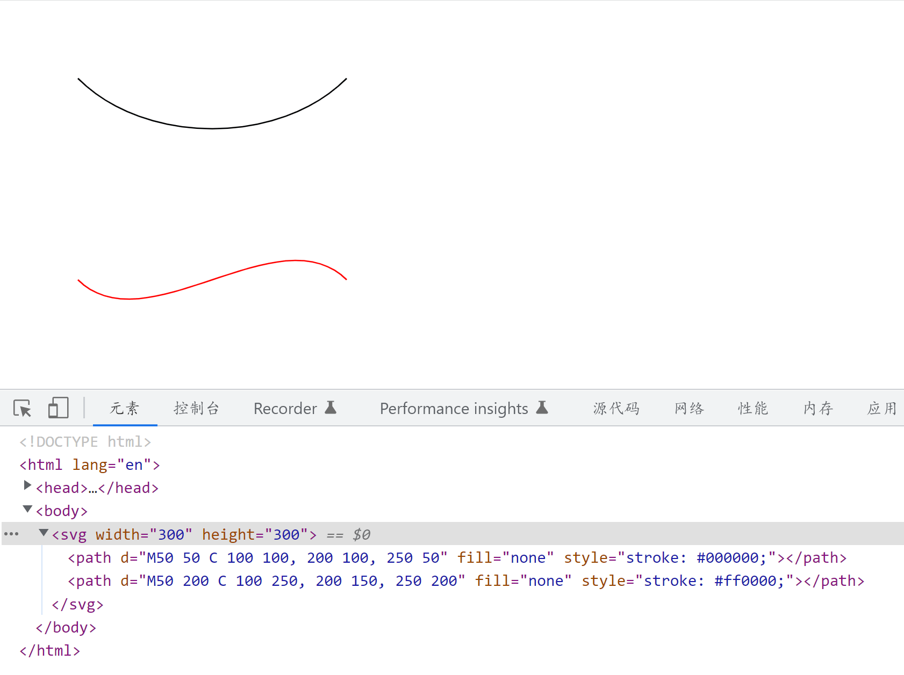The height and width of the screenshot is (675, 904).
Task: Switch to the 元素 tab
Action: tap(125, 408)
